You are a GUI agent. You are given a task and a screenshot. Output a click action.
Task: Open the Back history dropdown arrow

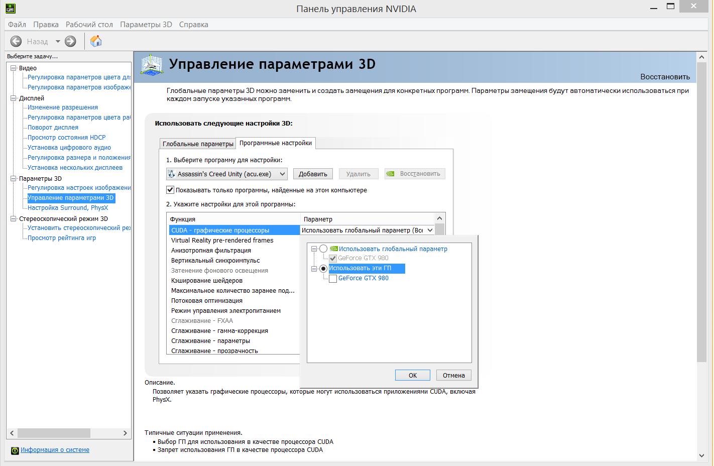click(58, 41)
